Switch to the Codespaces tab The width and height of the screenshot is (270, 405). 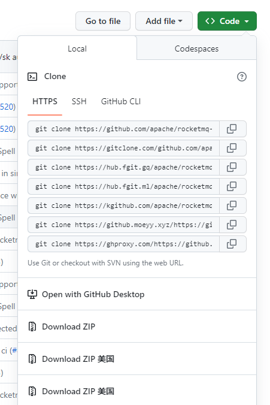pyautogui.click(x=196, y=49)
